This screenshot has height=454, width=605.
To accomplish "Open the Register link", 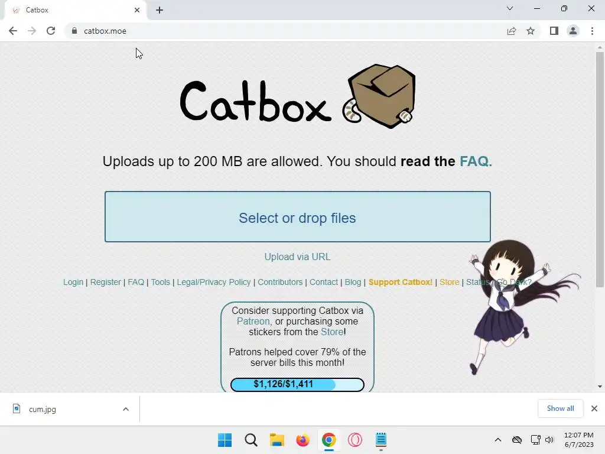I will (106, 282).
